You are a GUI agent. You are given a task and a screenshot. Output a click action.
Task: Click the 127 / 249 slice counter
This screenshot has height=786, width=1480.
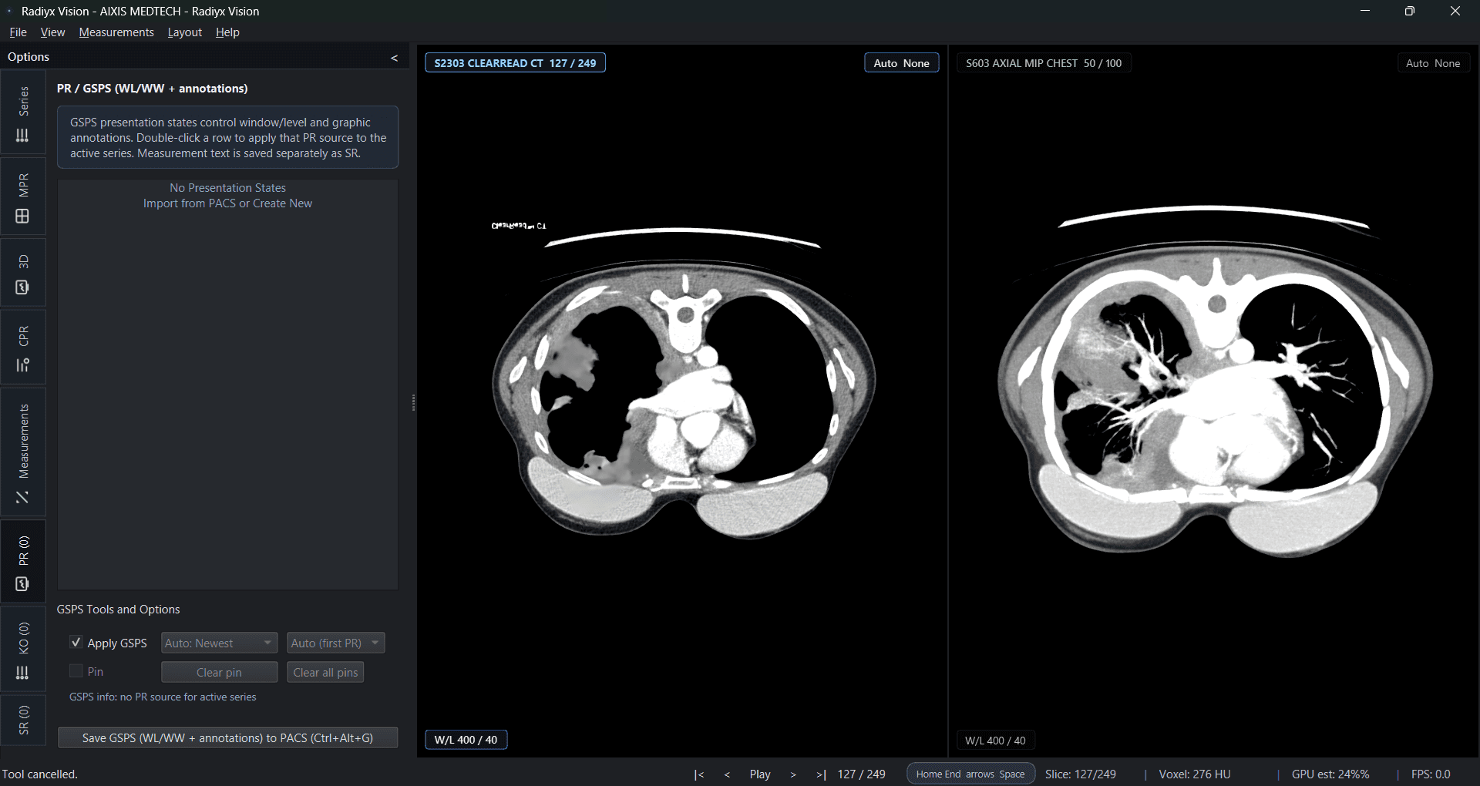coord(862,774)
